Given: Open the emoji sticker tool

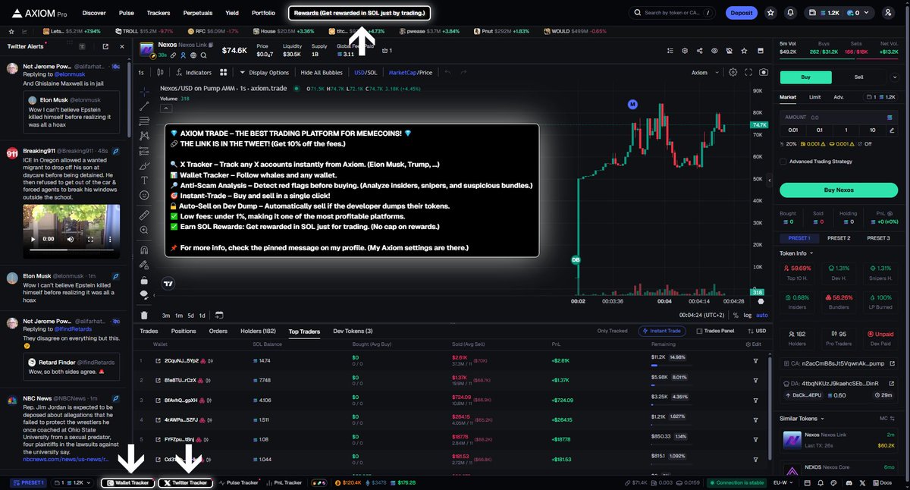Looking at the screenshot, I should pos(145,196).
